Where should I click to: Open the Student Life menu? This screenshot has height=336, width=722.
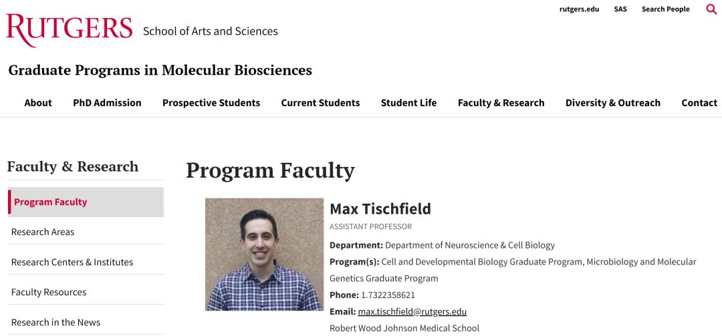[x=408, y=103]
